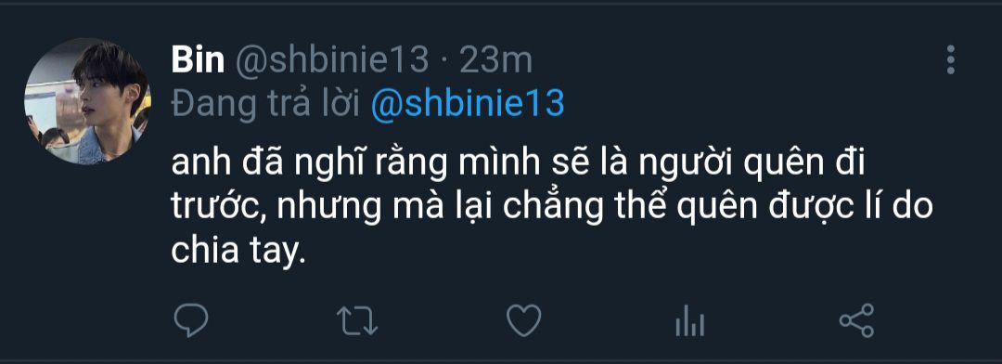
Task: Share the tweet using the share icon
Action: point(856,320)
